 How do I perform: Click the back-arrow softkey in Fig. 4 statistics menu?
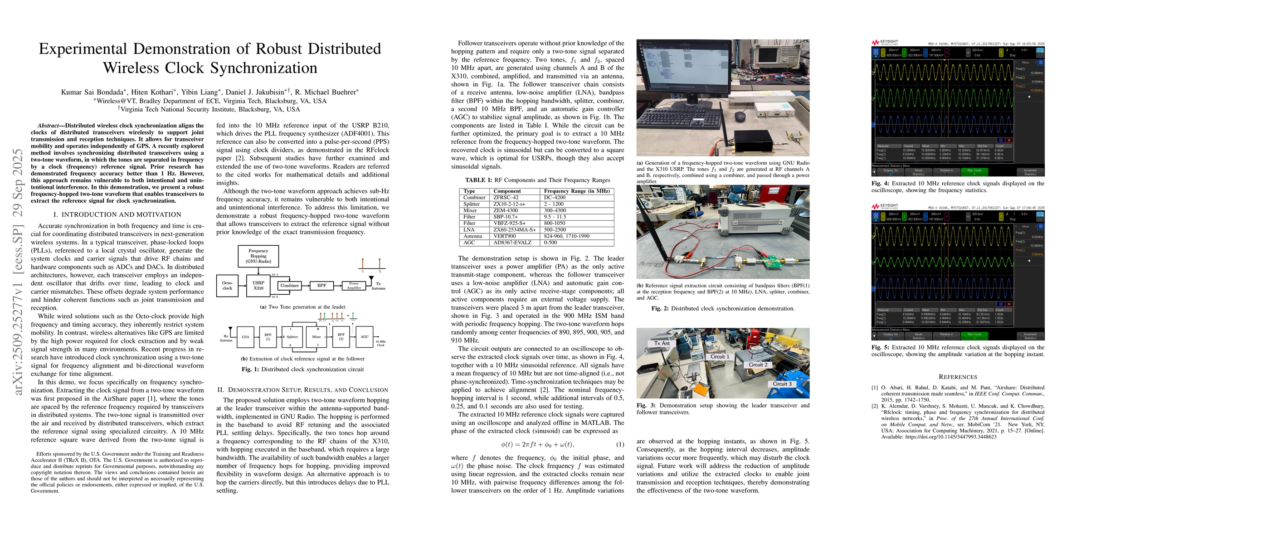click(874, 172)
